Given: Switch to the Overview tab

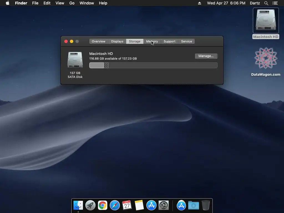Looking at the screenshot, I should pos(98,41).
